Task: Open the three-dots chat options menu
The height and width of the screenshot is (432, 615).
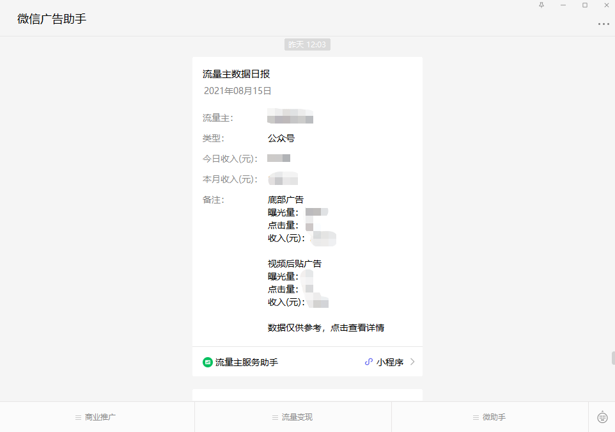Action: [x=603, y=24]
